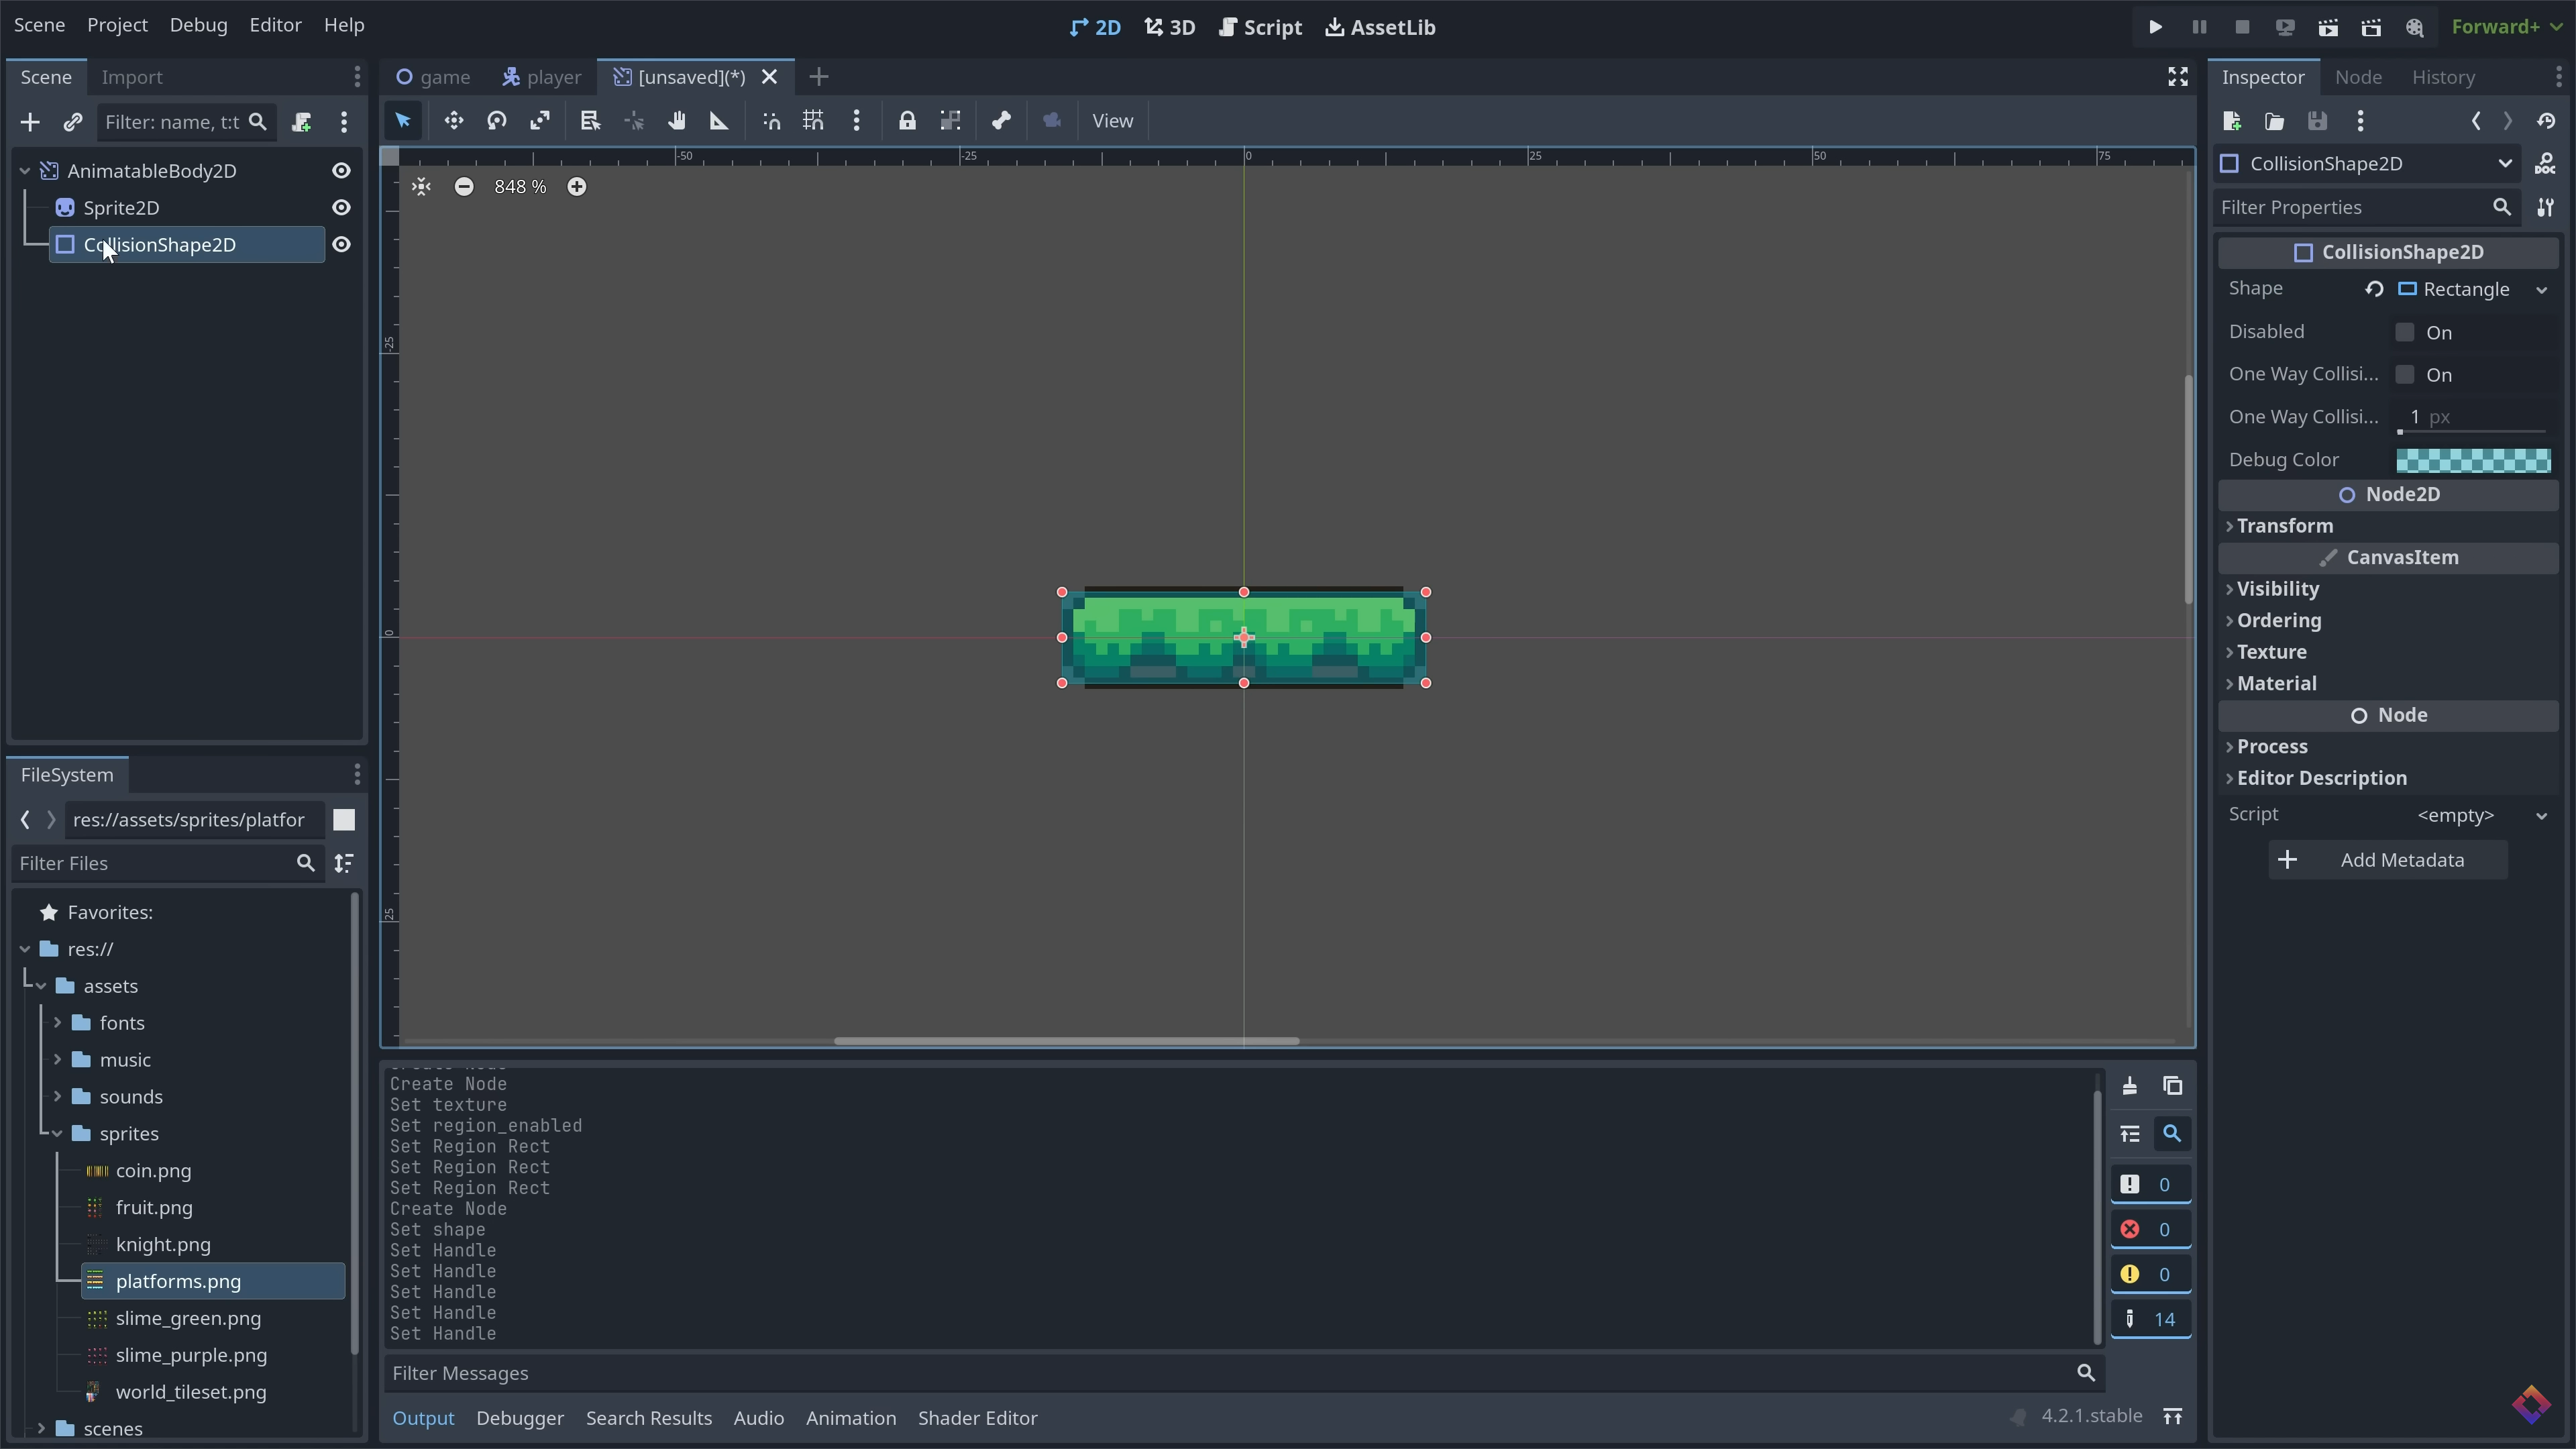Expand the Transform section
This screenshot has width=2576, height=1449.
tap(2284, 526)
